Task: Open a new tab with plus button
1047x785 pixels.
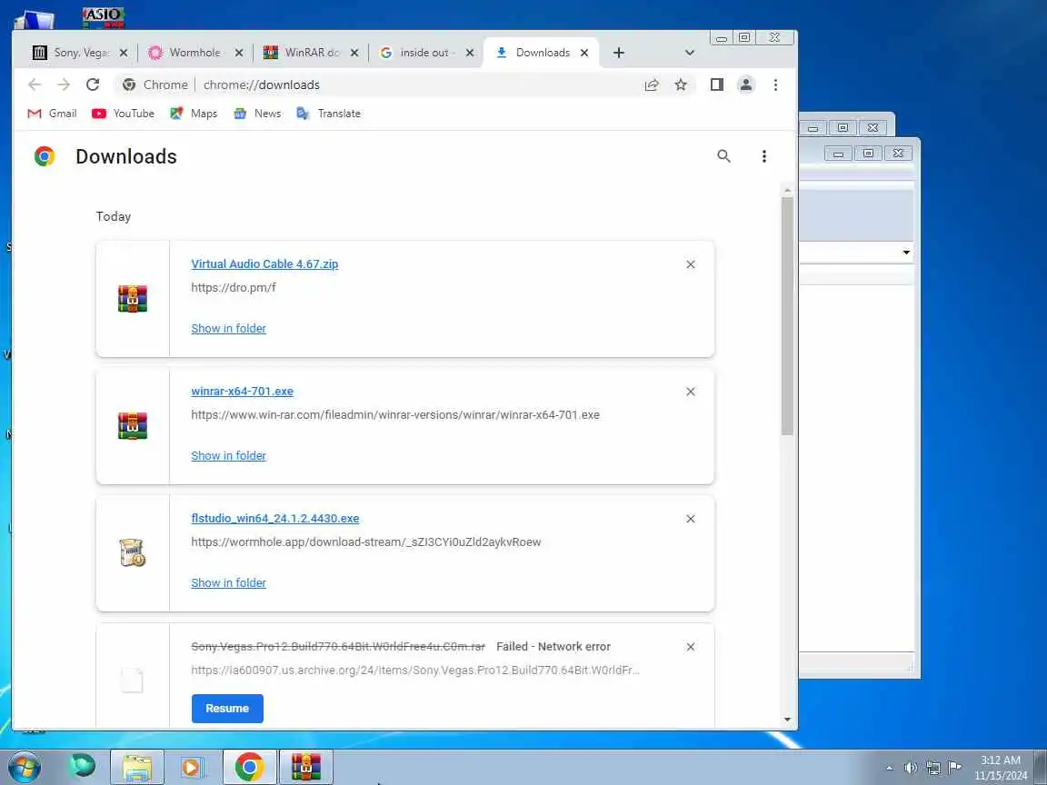Action: (619, 53)
